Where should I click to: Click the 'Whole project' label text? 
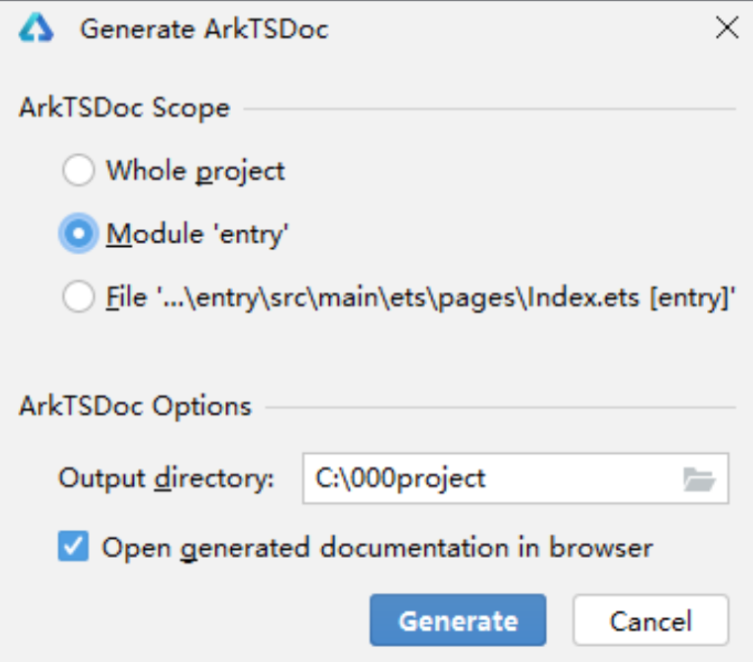pyautogui.click(x=195, y=171)
